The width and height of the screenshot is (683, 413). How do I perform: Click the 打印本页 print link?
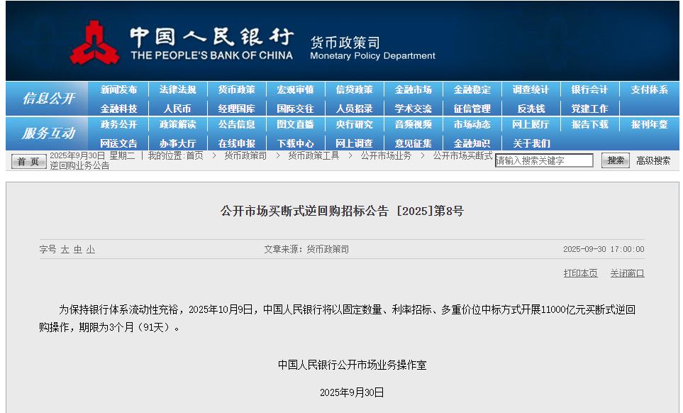click(x=582, y=273)
